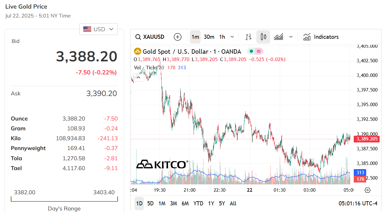Click the 3,389.205 current price label
This screenshot has height=213, width=385.
click(367, 139)
